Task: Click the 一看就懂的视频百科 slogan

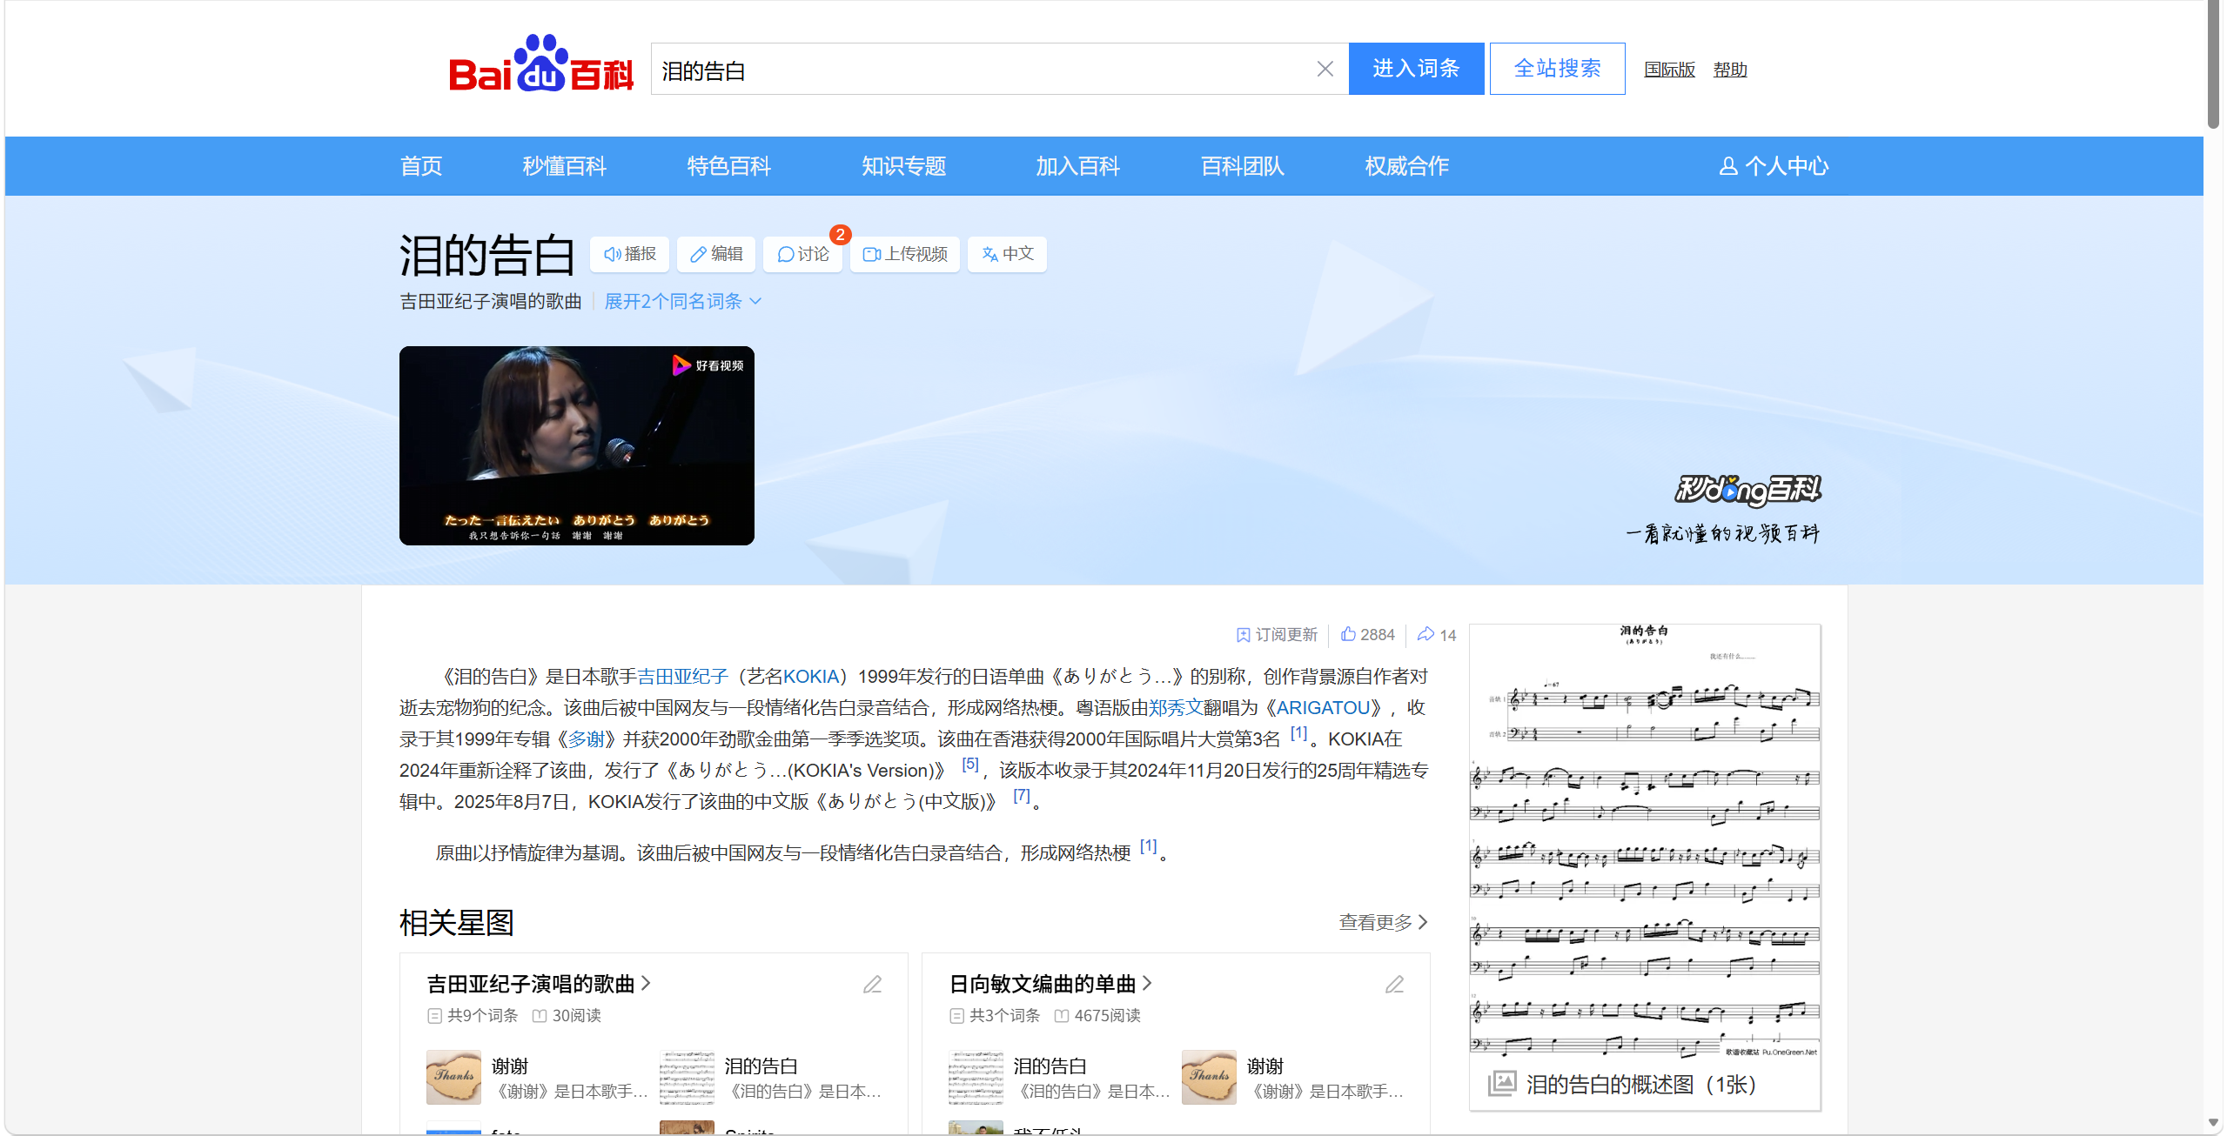Action: (1722, 533)
